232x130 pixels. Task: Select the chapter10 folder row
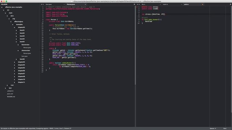(21, 79)
